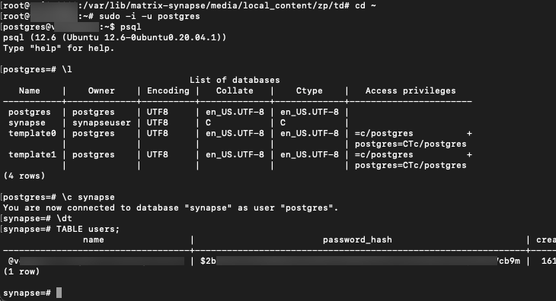
Task: Click the 'Name' column header
Action: click(x=30, y=91)
